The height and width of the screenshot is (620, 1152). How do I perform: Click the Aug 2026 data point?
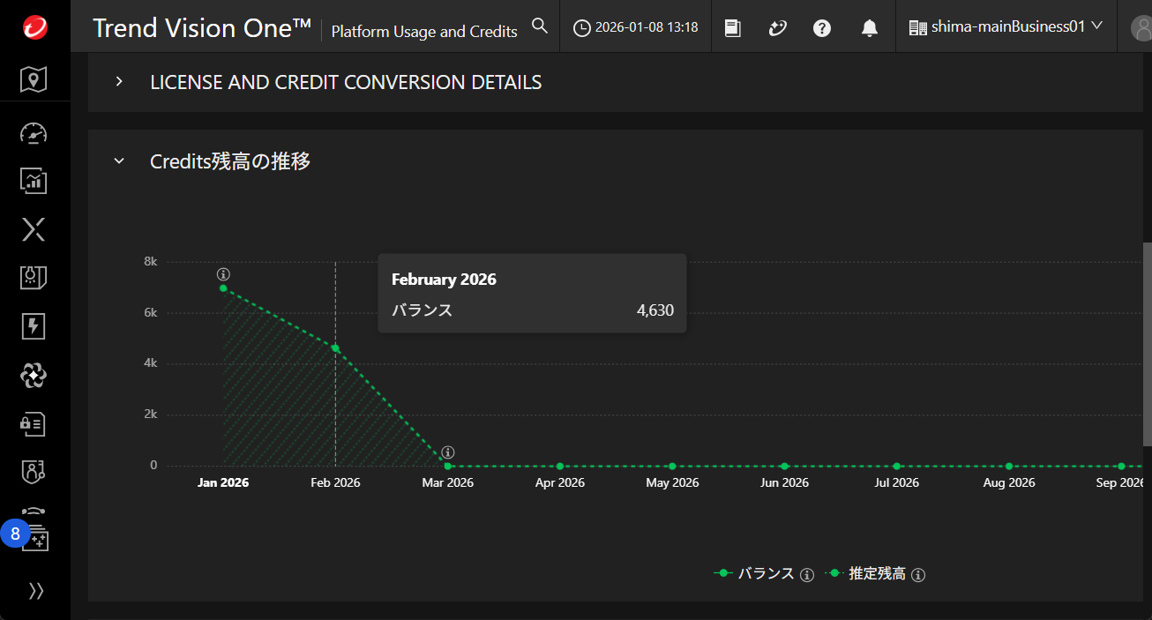click(1009, 466)
